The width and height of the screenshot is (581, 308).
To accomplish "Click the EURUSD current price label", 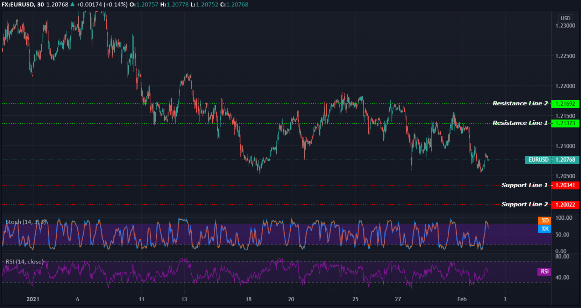I will 538,160.
